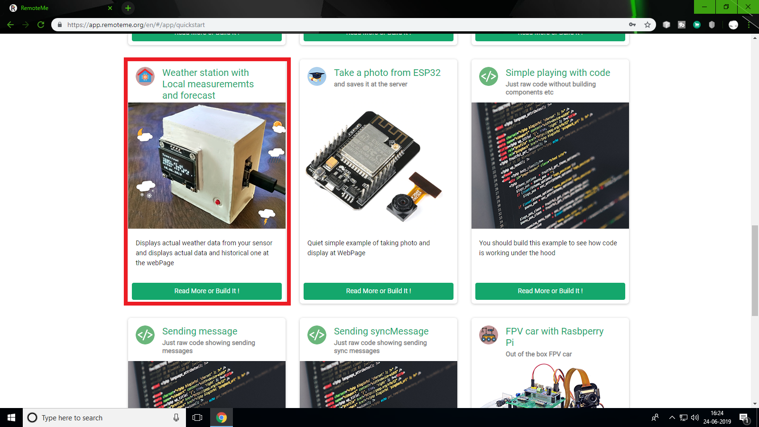The width and height of the screenshot is (759, 427).
Task: Click the Sending message code image
Action: point(207,385)
